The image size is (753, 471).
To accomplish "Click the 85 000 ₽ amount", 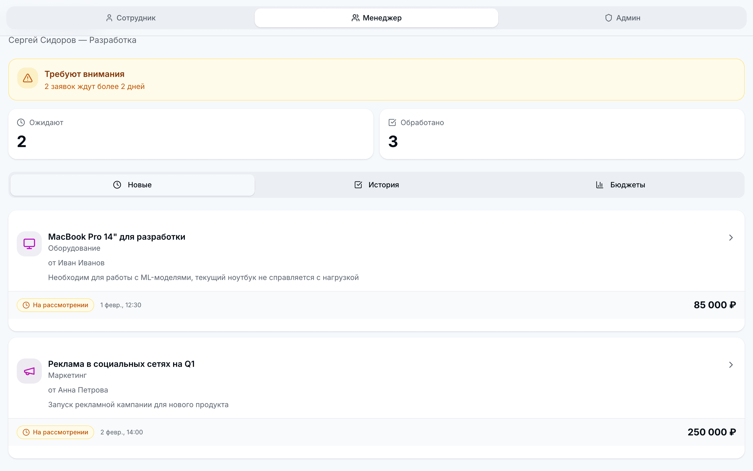I will click(x=715, y=305).
